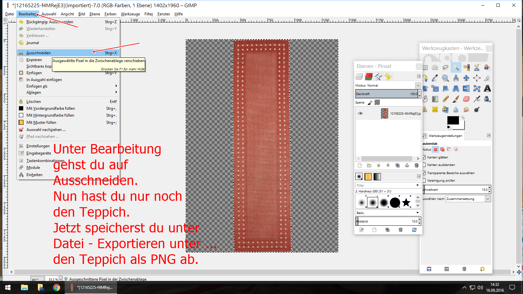
Task: Activate the Scissors select tool
Action: click(477, 68)
